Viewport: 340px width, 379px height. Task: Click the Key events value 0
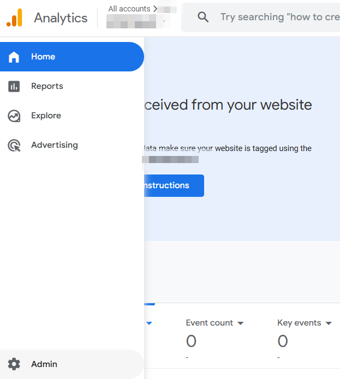283,341
